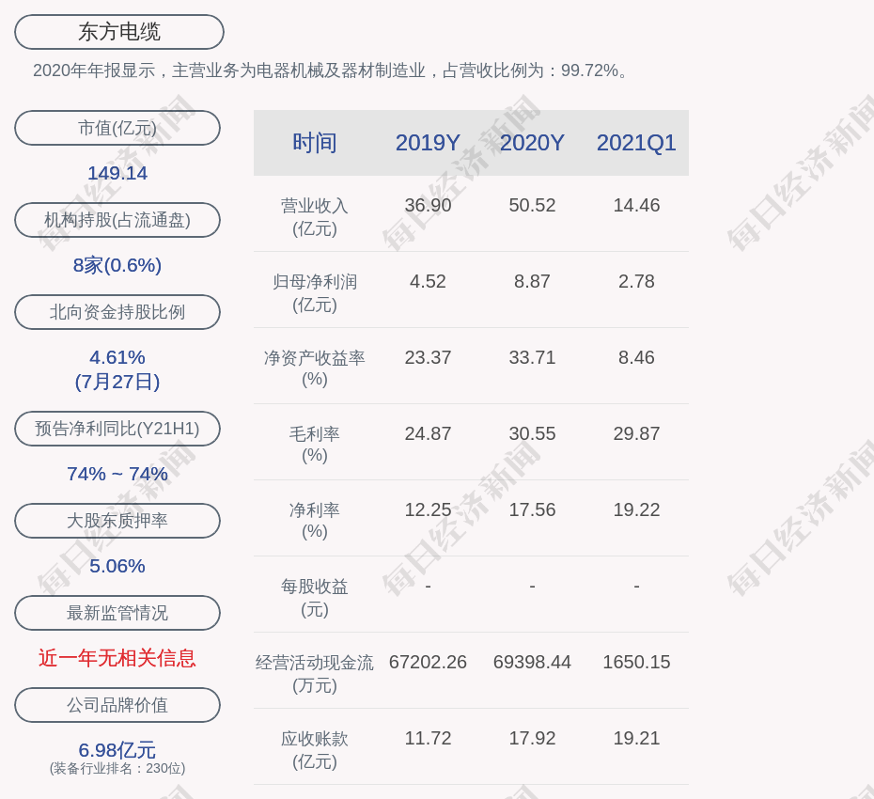
Task: Select net margin value 19.22
Action: tap(636, 509)
